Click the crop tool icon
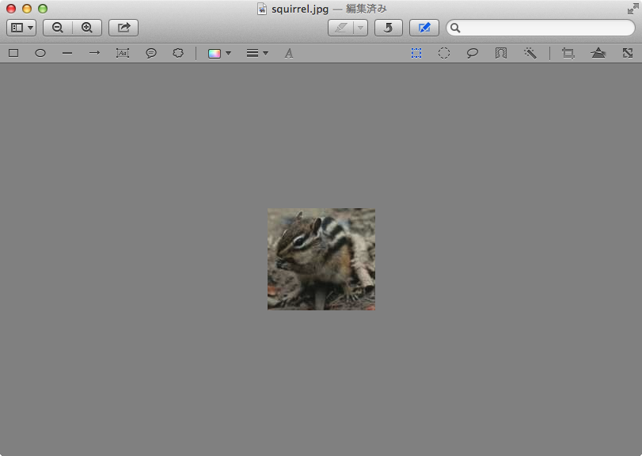 coord(568,53)
